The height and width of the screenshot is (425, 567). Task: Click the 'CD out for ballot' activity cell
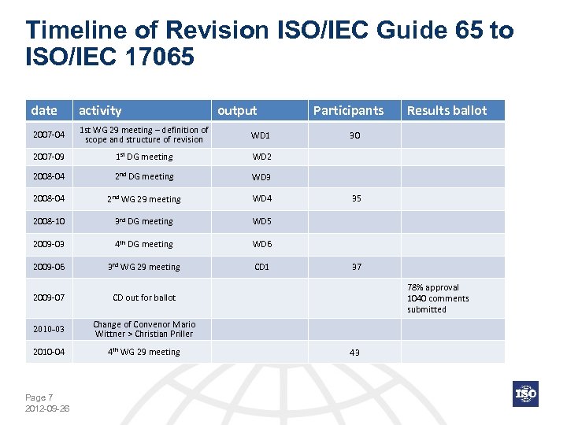pyautogui.click(x=142, y=298)
